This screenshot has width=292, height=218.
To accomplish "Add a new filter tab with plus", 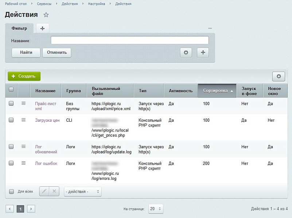I will click(42, 28).
